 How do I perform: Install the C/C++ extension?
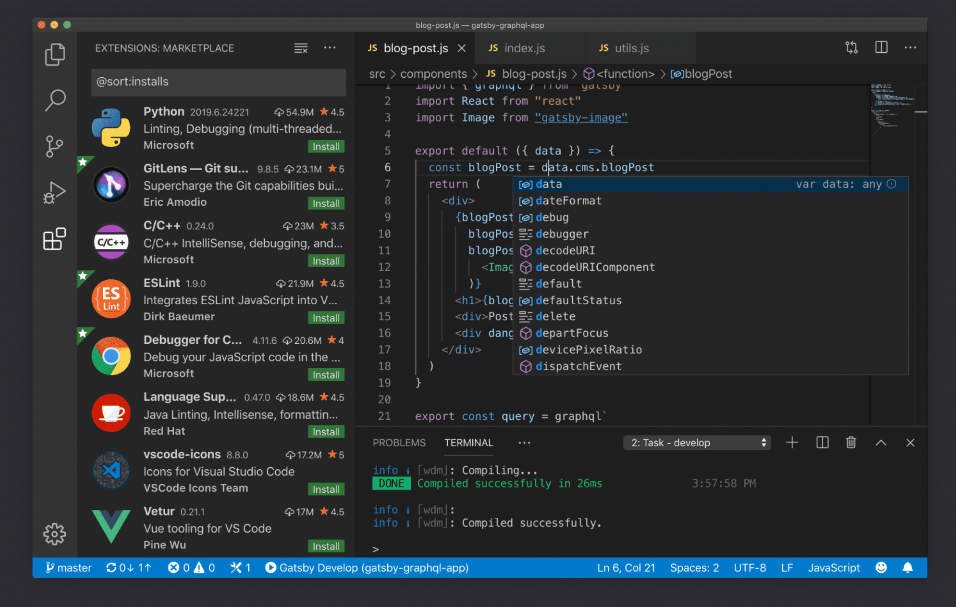click(x=326, y=261)
